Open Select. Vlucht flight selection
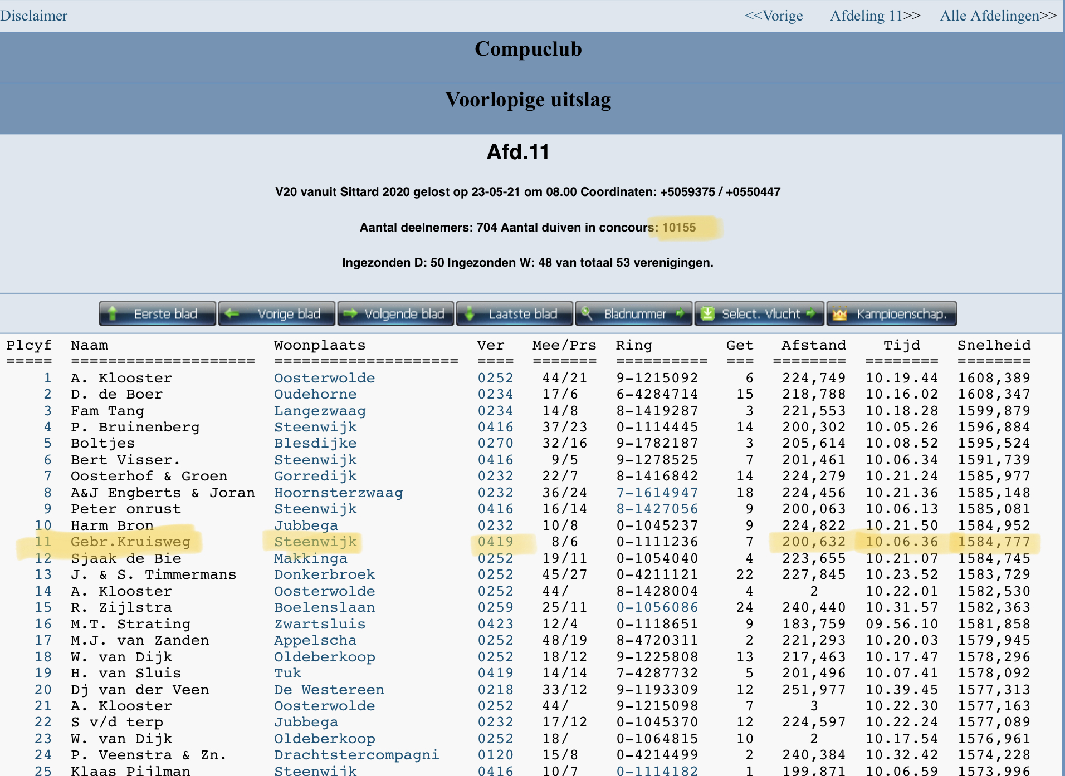 (x=759, y=313)
